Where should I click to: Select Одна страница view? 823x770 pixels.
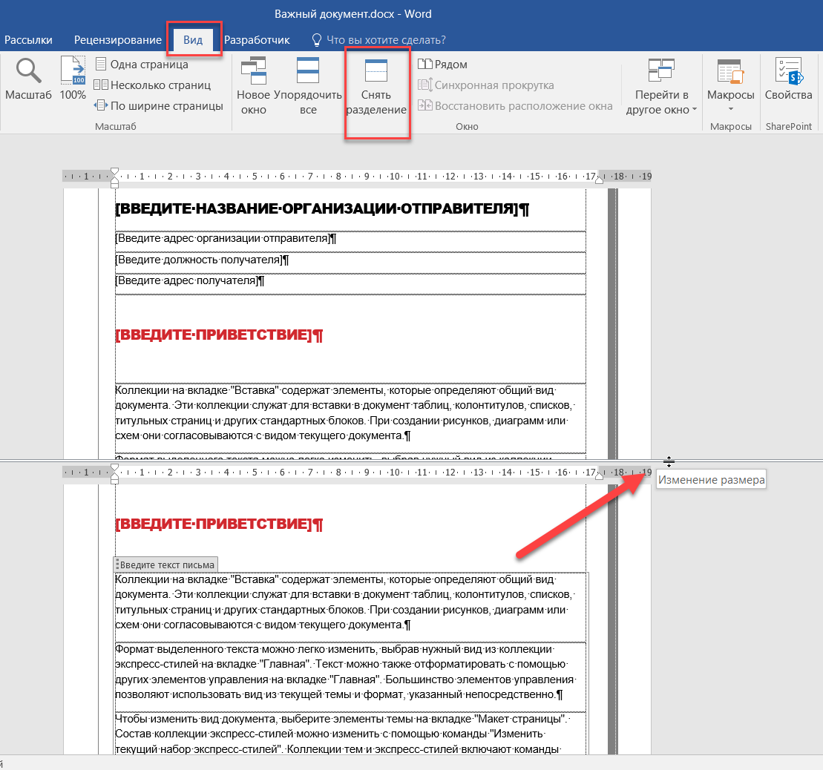pyautogui.click(x=142, y=65)
